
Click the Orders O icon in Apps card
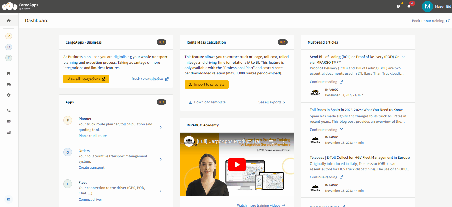pos(68,153)
